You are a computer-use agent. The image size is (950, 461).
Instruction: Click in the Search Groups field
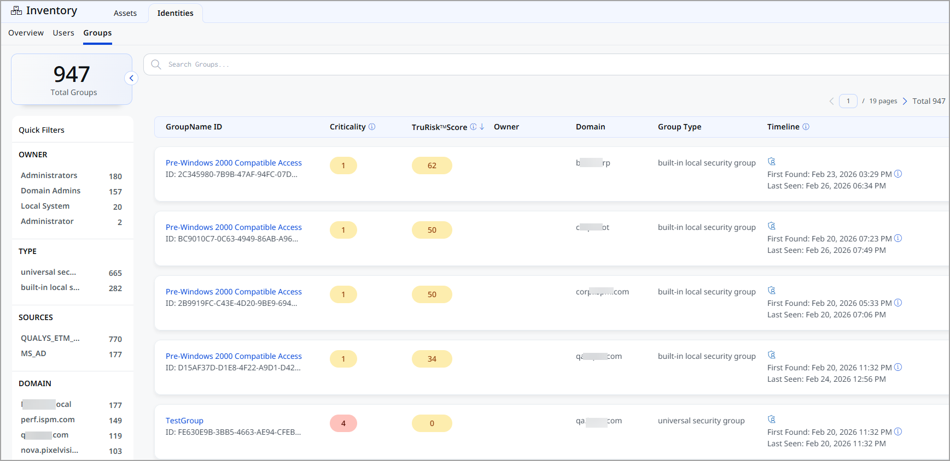coord(547,64)
